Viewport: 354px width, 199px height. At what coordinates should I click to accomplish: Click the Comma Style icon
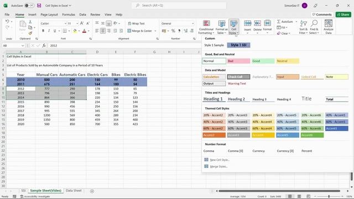[x=179, y=31]
